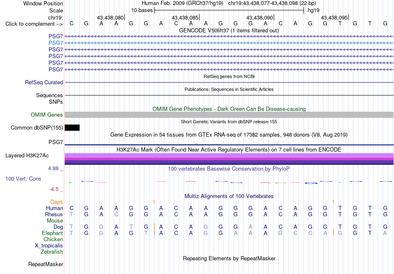This screenshot has width=394, height=274.
Task: Select the Elephant alignment row label
Action: coord(52,233)
